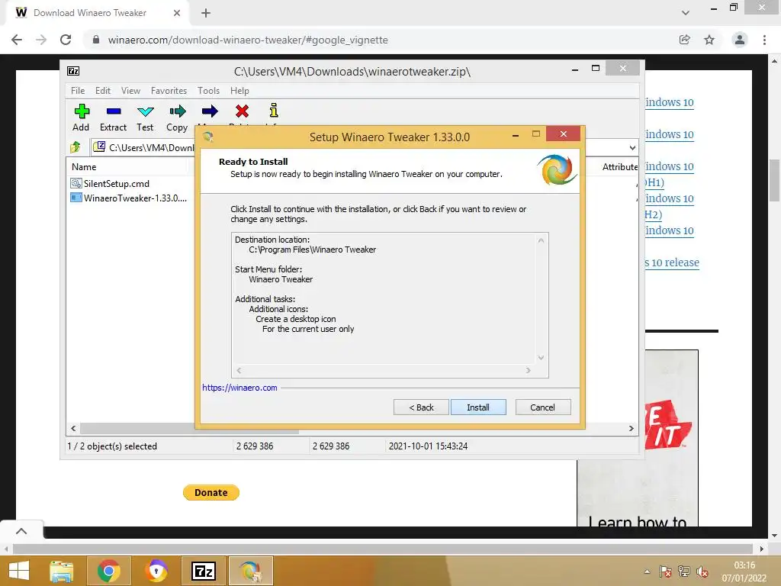This screenshot has width=781, height=586.
Task: Click the volume muted tray icon
Action: point(702,572)
